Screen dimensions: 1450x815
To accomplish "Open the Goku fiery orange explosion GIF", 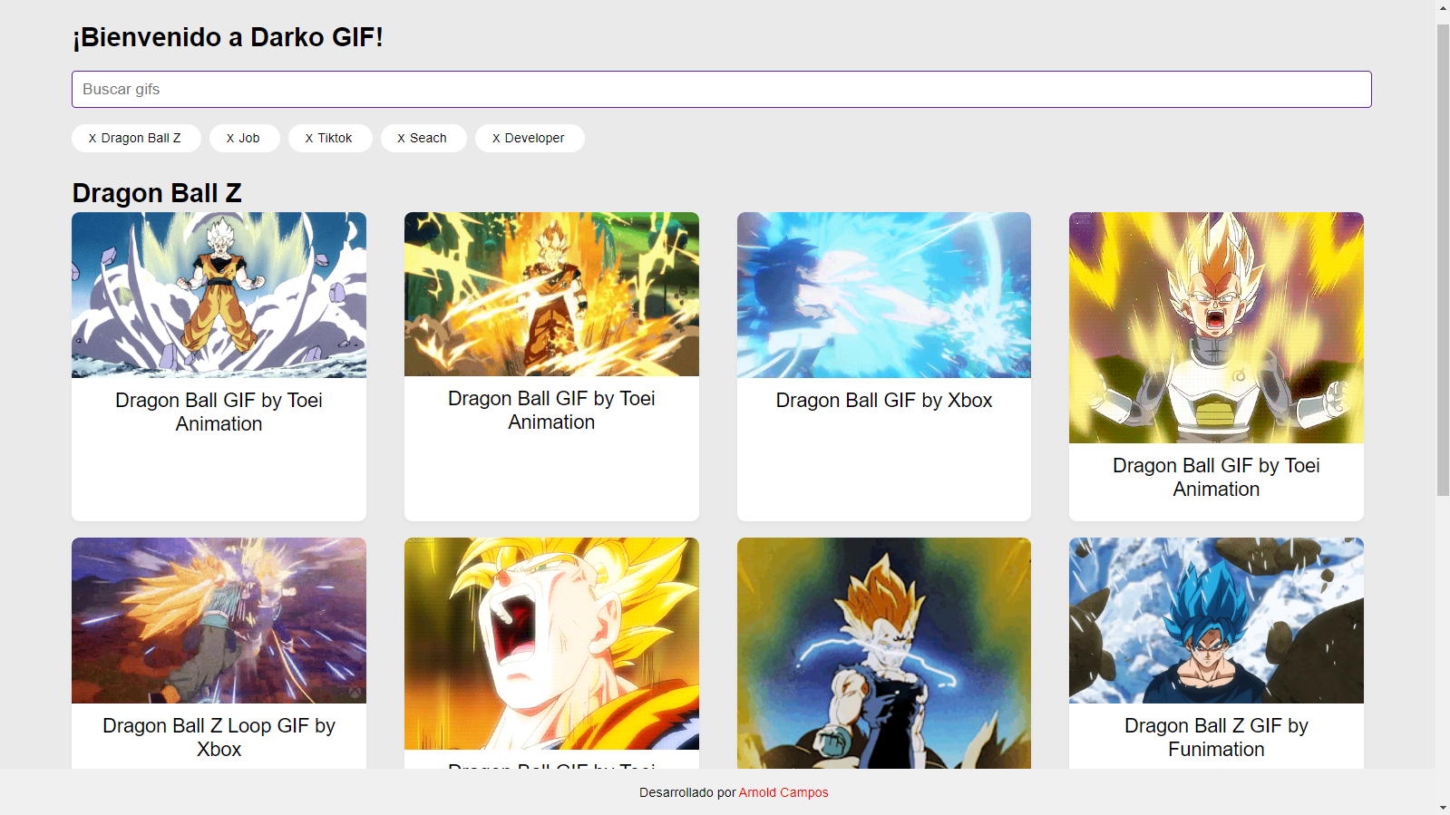I will pos(551,294).
